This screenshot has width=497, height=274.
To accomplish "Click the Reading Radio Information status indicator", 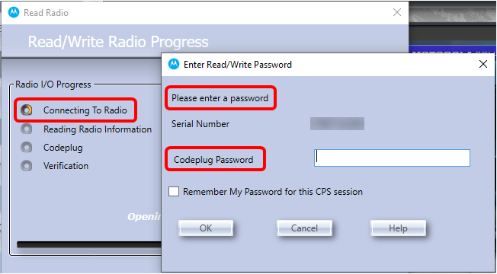I will tap(27, 129).
